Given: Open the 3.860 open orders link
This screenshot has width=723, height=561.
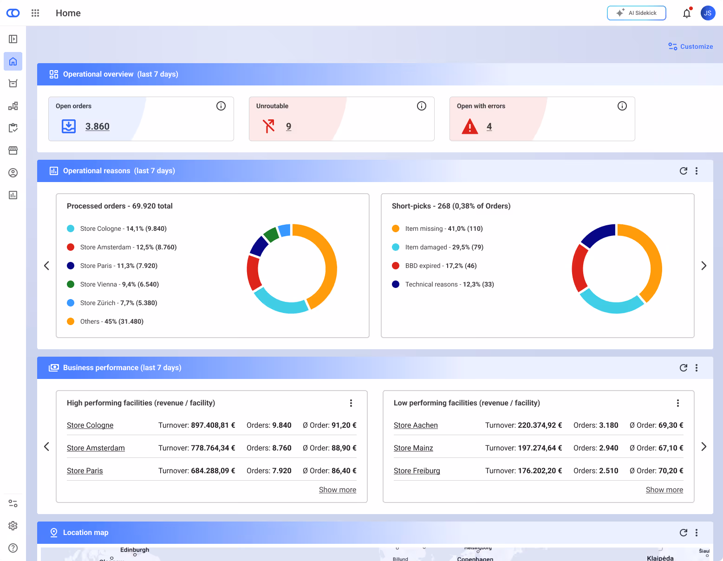Looking at the screenshot, I should [98, 126].
